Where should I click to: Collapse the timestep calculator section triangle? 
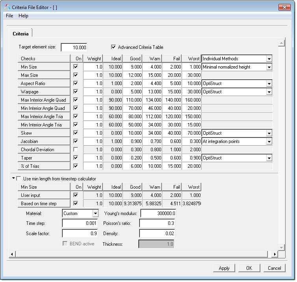click(13, 178)
